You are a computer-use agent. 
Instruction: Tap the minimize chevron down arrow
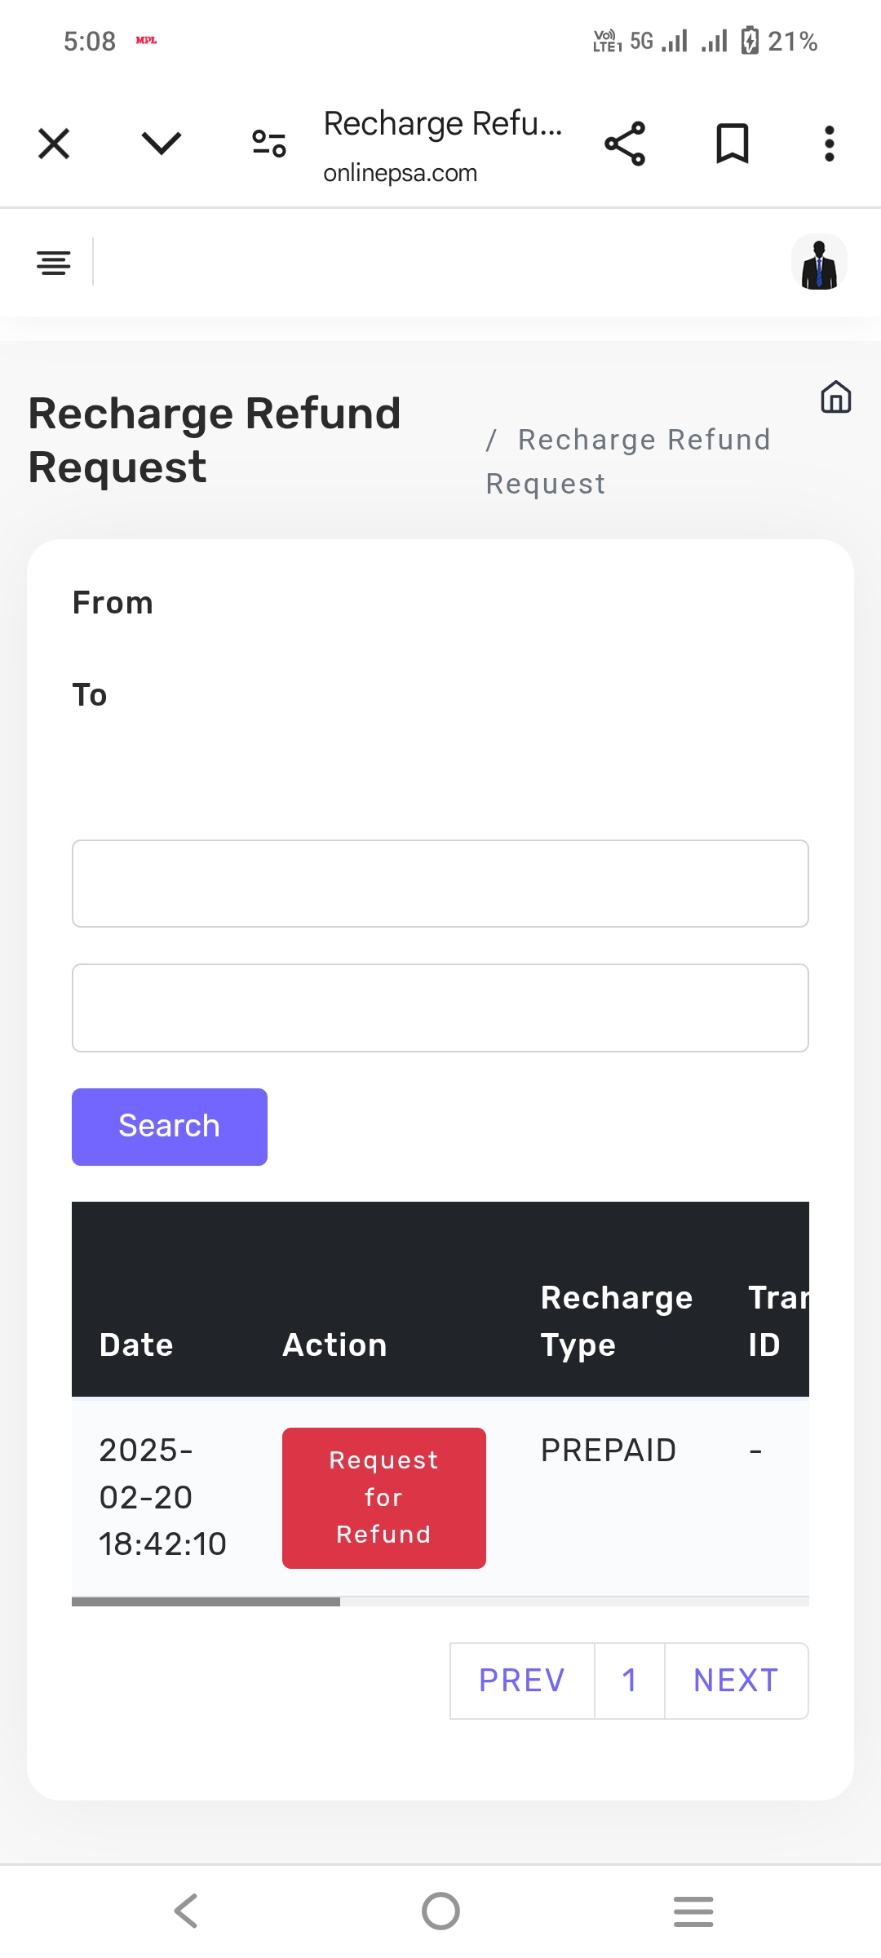tap(161, 144)
